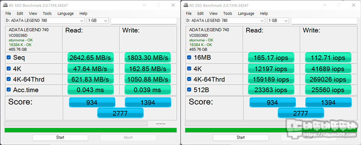This screenshot has height=145, width=361.
Task: Click the green progress bar in right window
Action: click(x=271, y=130)
